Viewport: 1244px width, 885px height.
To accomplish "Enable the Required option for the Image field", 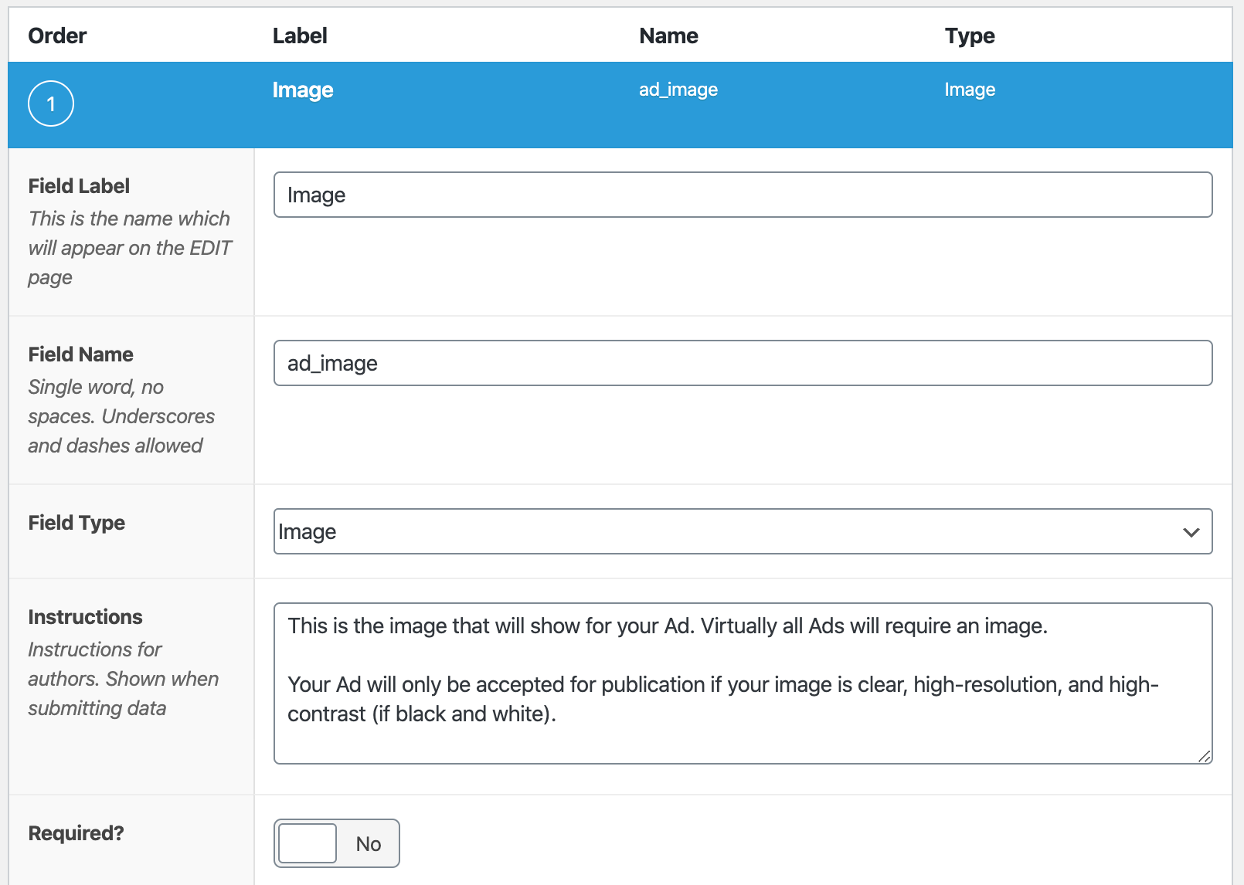I will (307, 843).
